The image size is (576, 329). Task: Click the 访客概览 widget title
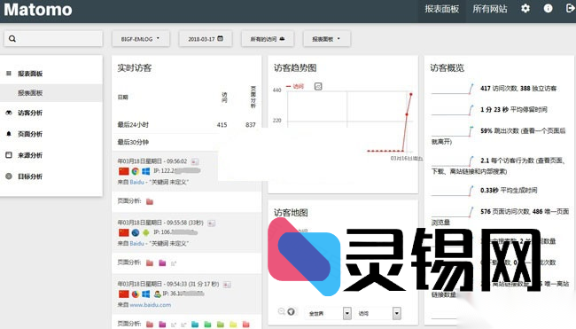coord(448,68)
